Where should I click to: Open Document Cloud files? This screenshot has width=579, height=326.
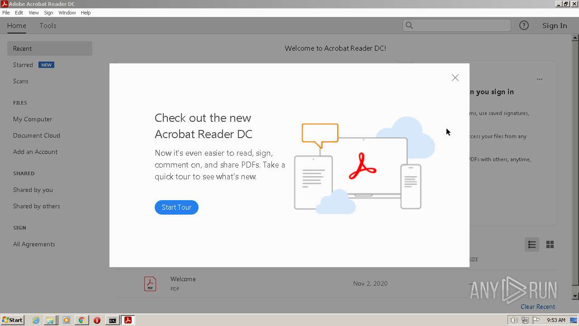click(x=37, y=135)
